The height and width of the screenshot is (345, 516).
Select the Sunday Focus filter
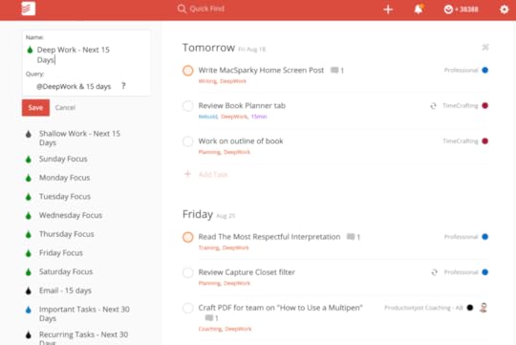tap(63, 159)
